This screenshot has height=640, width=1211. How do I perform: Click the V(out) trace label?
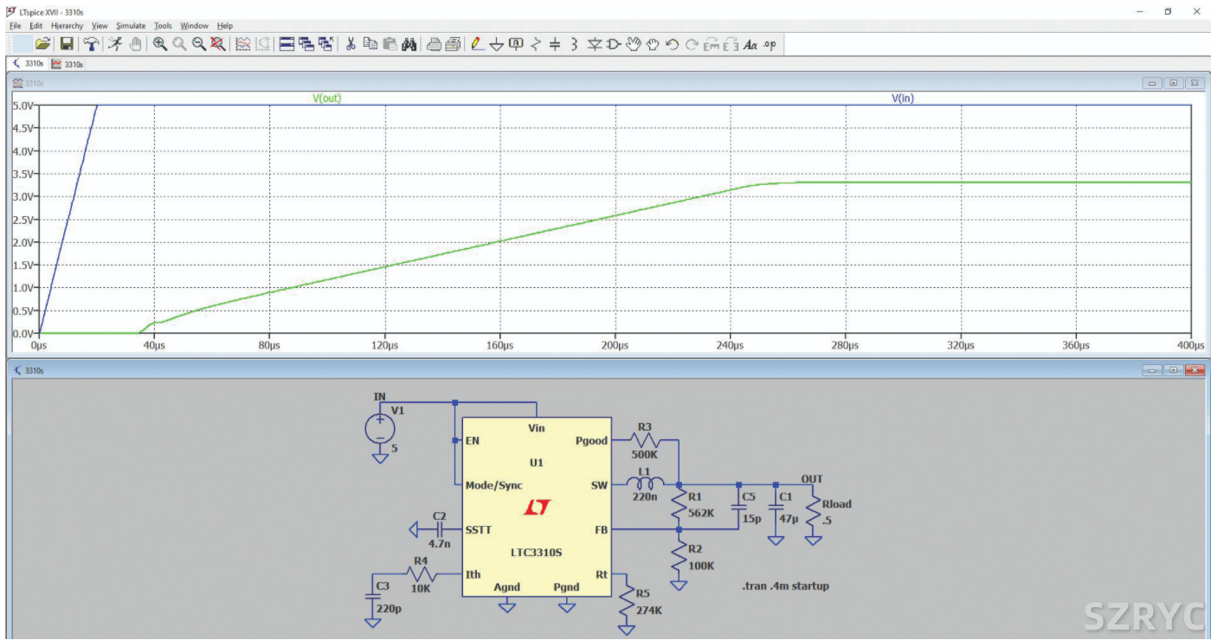point(326,99)
